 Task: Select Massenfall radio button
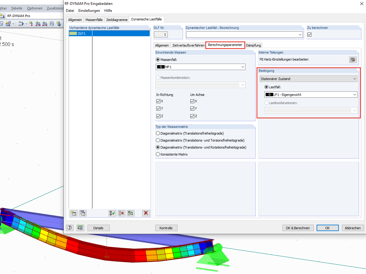tap(158, 60)
